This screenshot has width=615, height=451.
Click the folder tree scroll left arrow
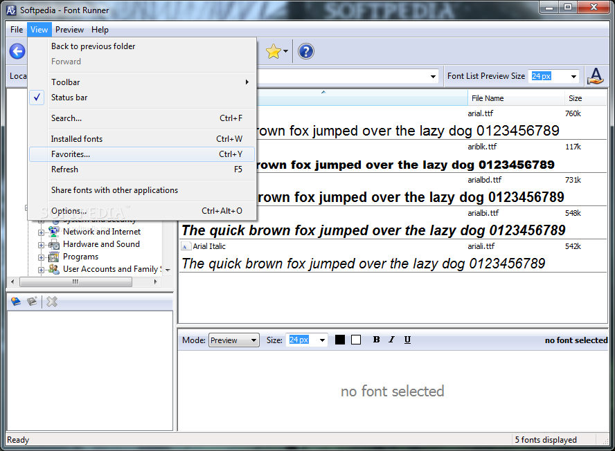[12, 282]
